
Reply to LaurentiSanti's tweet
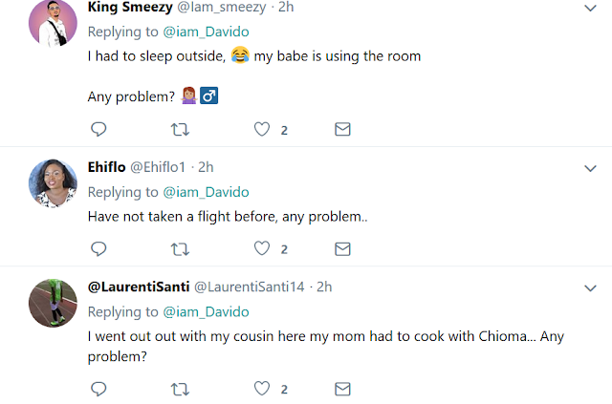98,389
